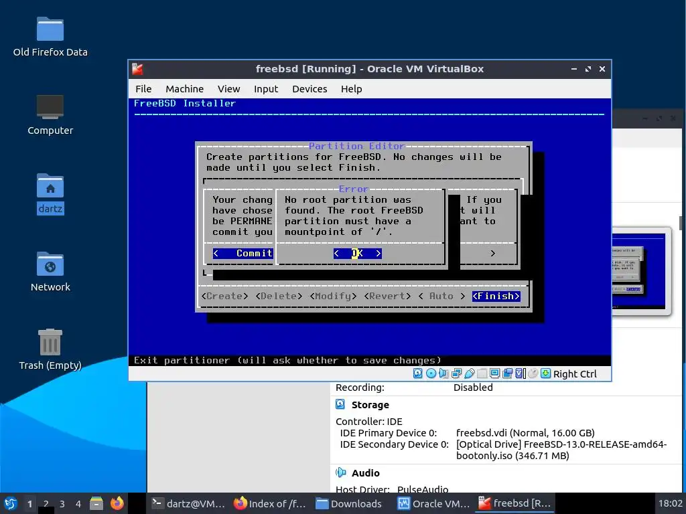Click the clock showing 18:02
This screenshot has height=514, width=686.
pos(670,503)
